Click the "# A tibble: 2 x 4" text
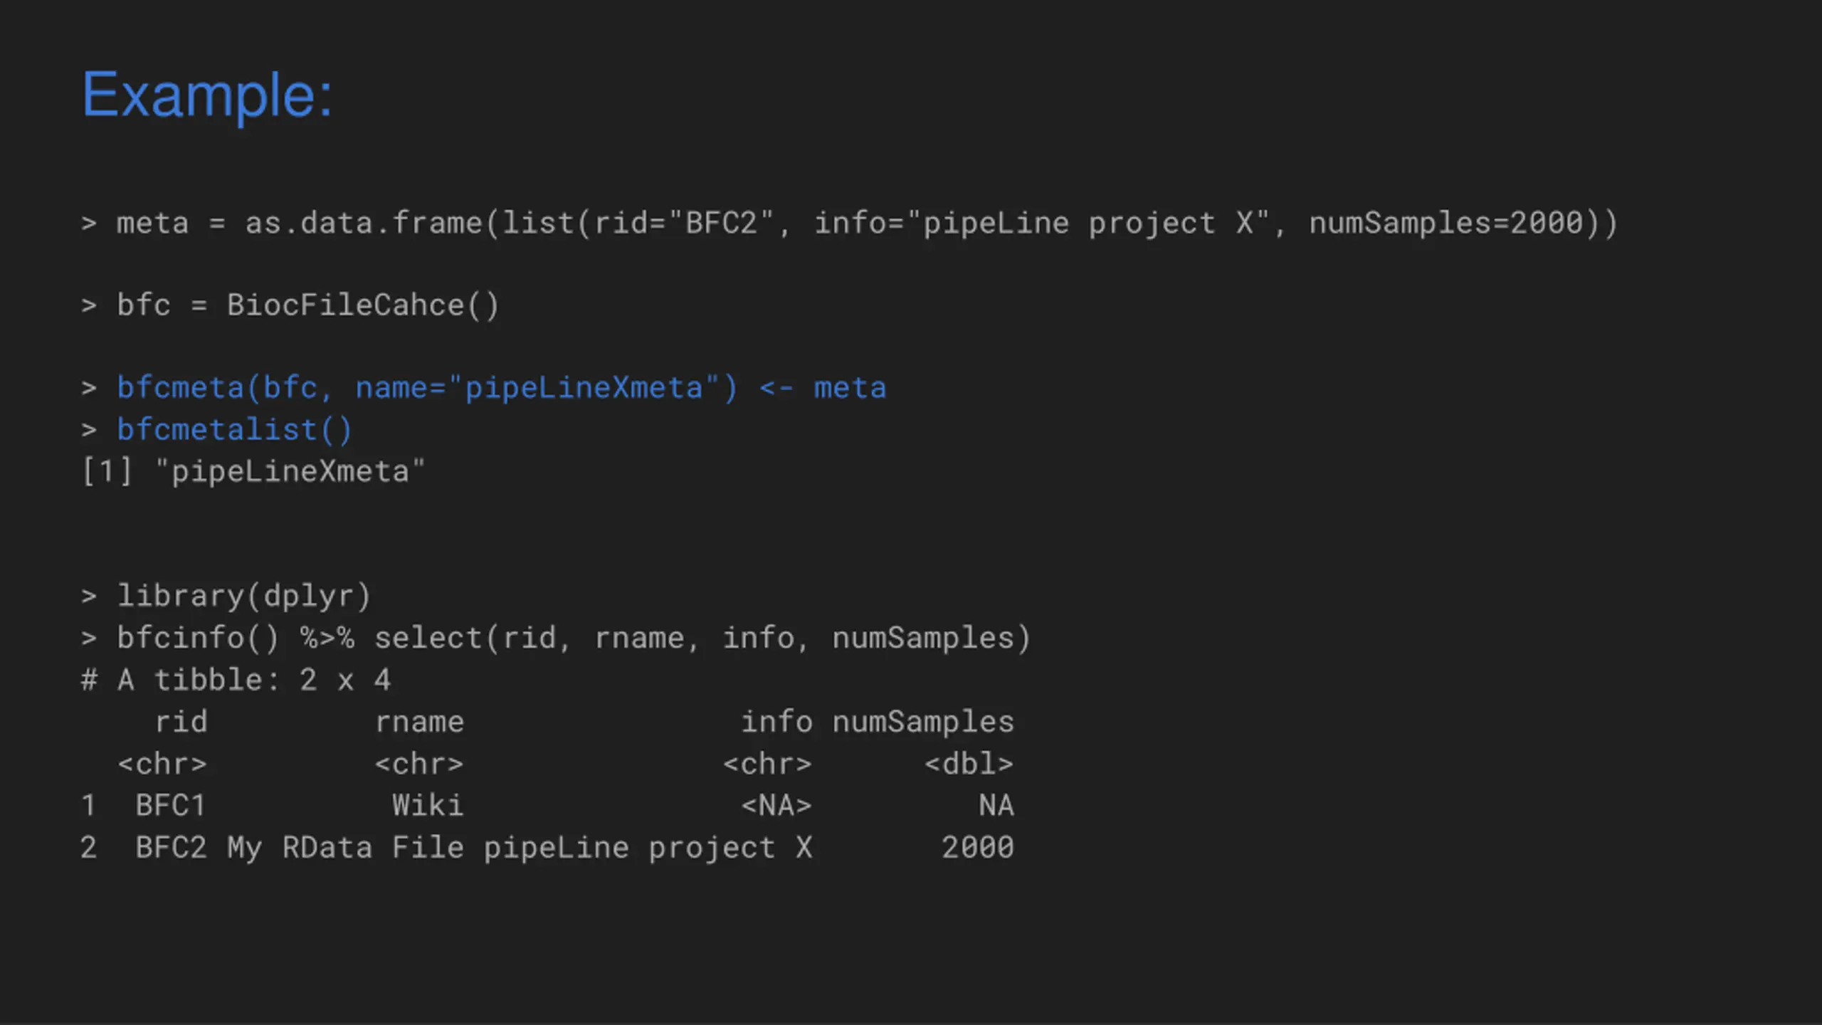Viewport: 1822px width, 1025px height. [236, 680]
